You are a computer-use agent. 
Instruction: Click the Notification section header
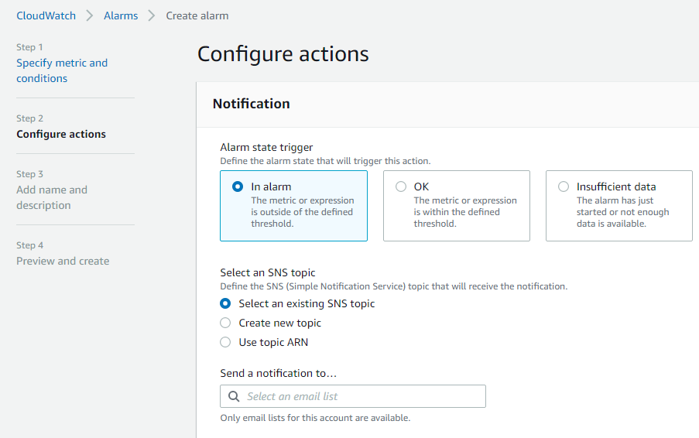[x=252, y=104]
